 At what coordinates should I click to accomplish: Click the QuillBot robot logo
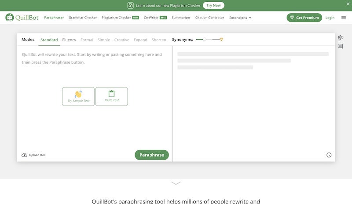[x=10, y=18]
